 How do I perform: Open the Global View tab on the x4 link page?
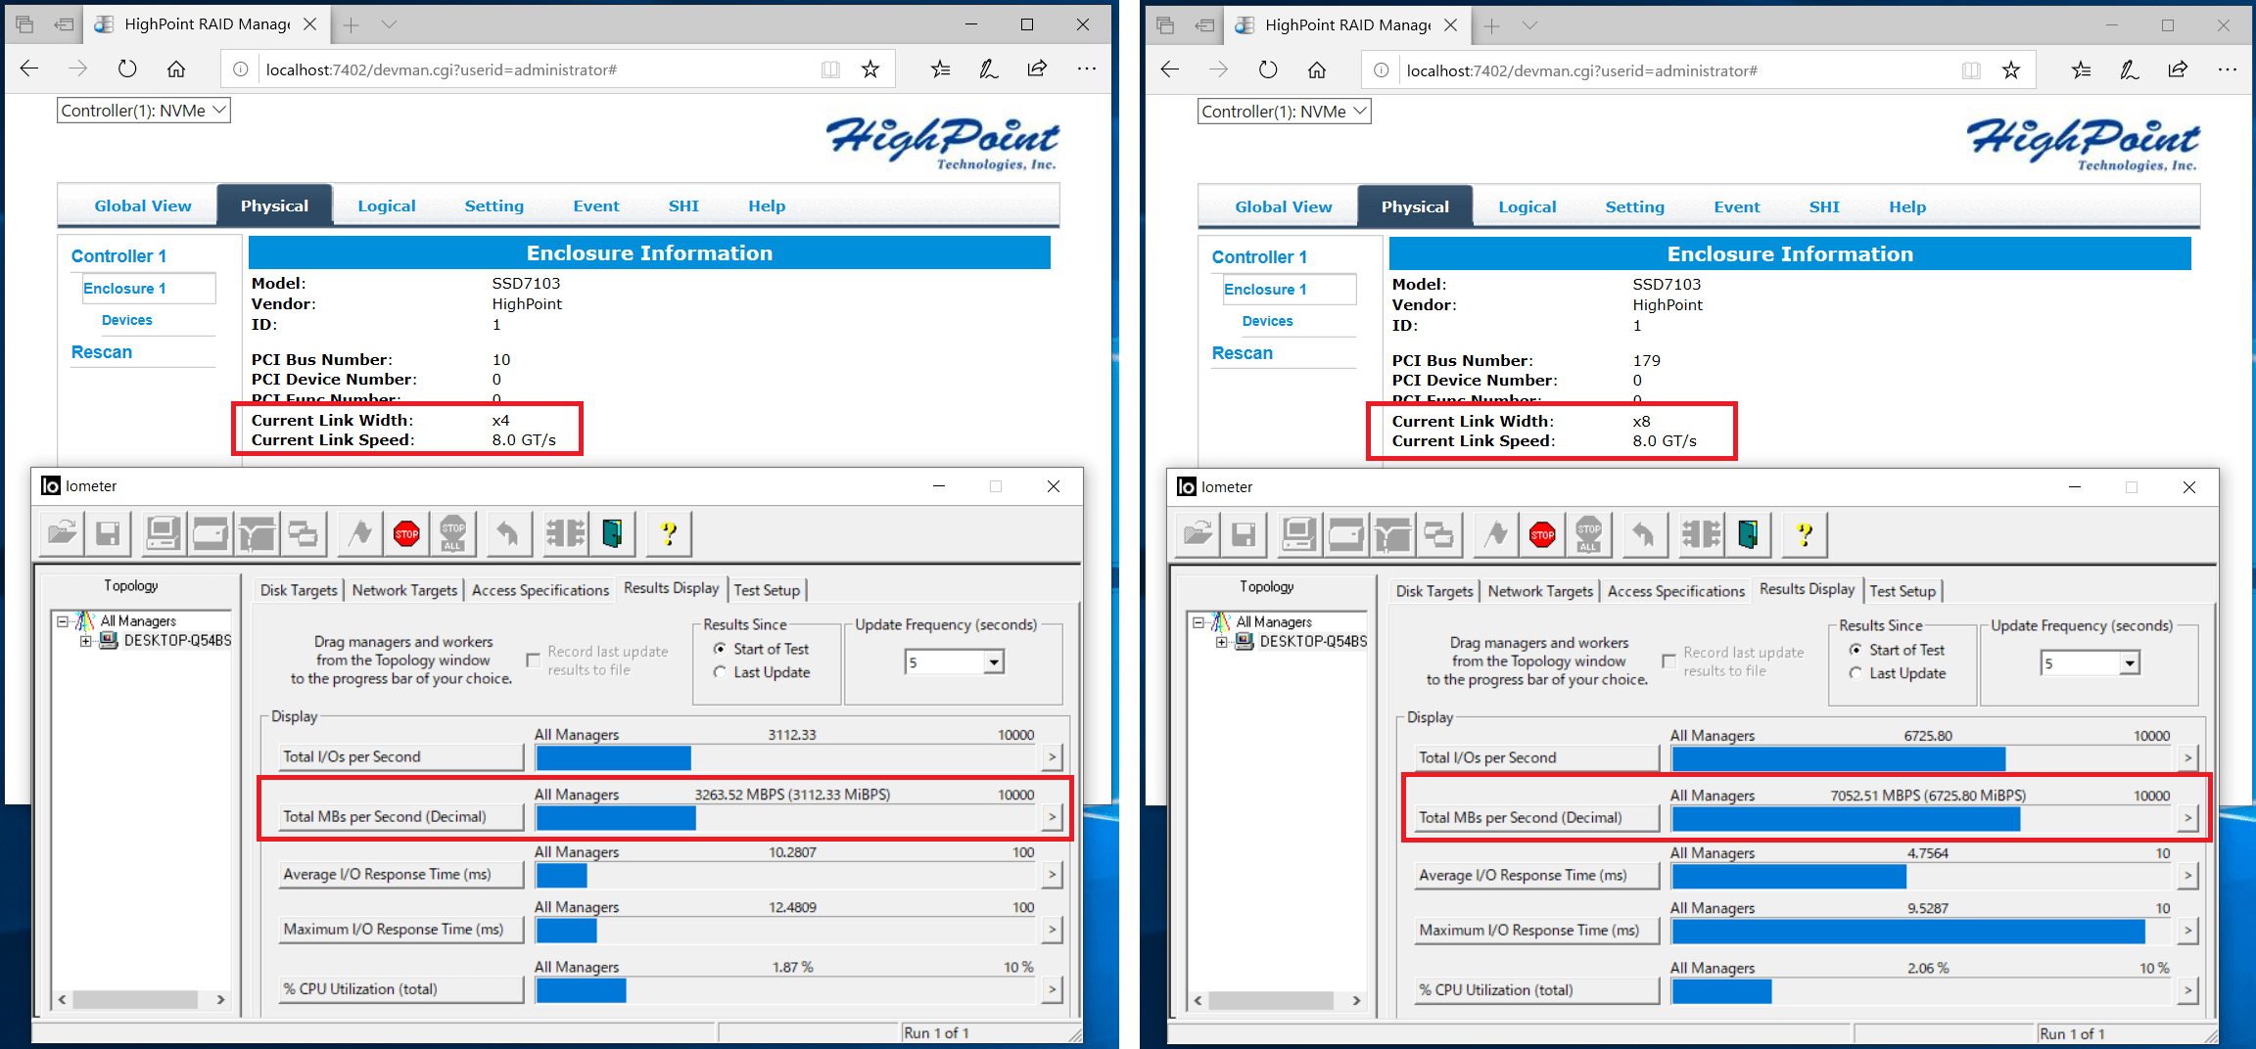[x=143, y=205]
